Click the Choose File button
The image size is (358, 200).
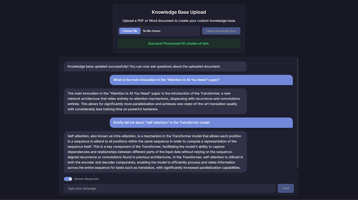[129, 31]
